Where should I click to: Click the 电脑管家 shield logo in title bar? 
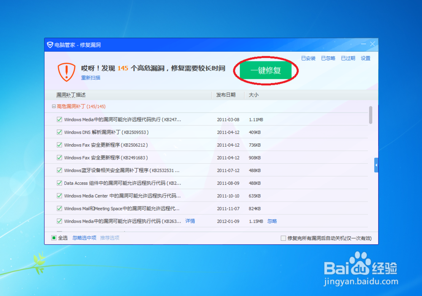50,45
